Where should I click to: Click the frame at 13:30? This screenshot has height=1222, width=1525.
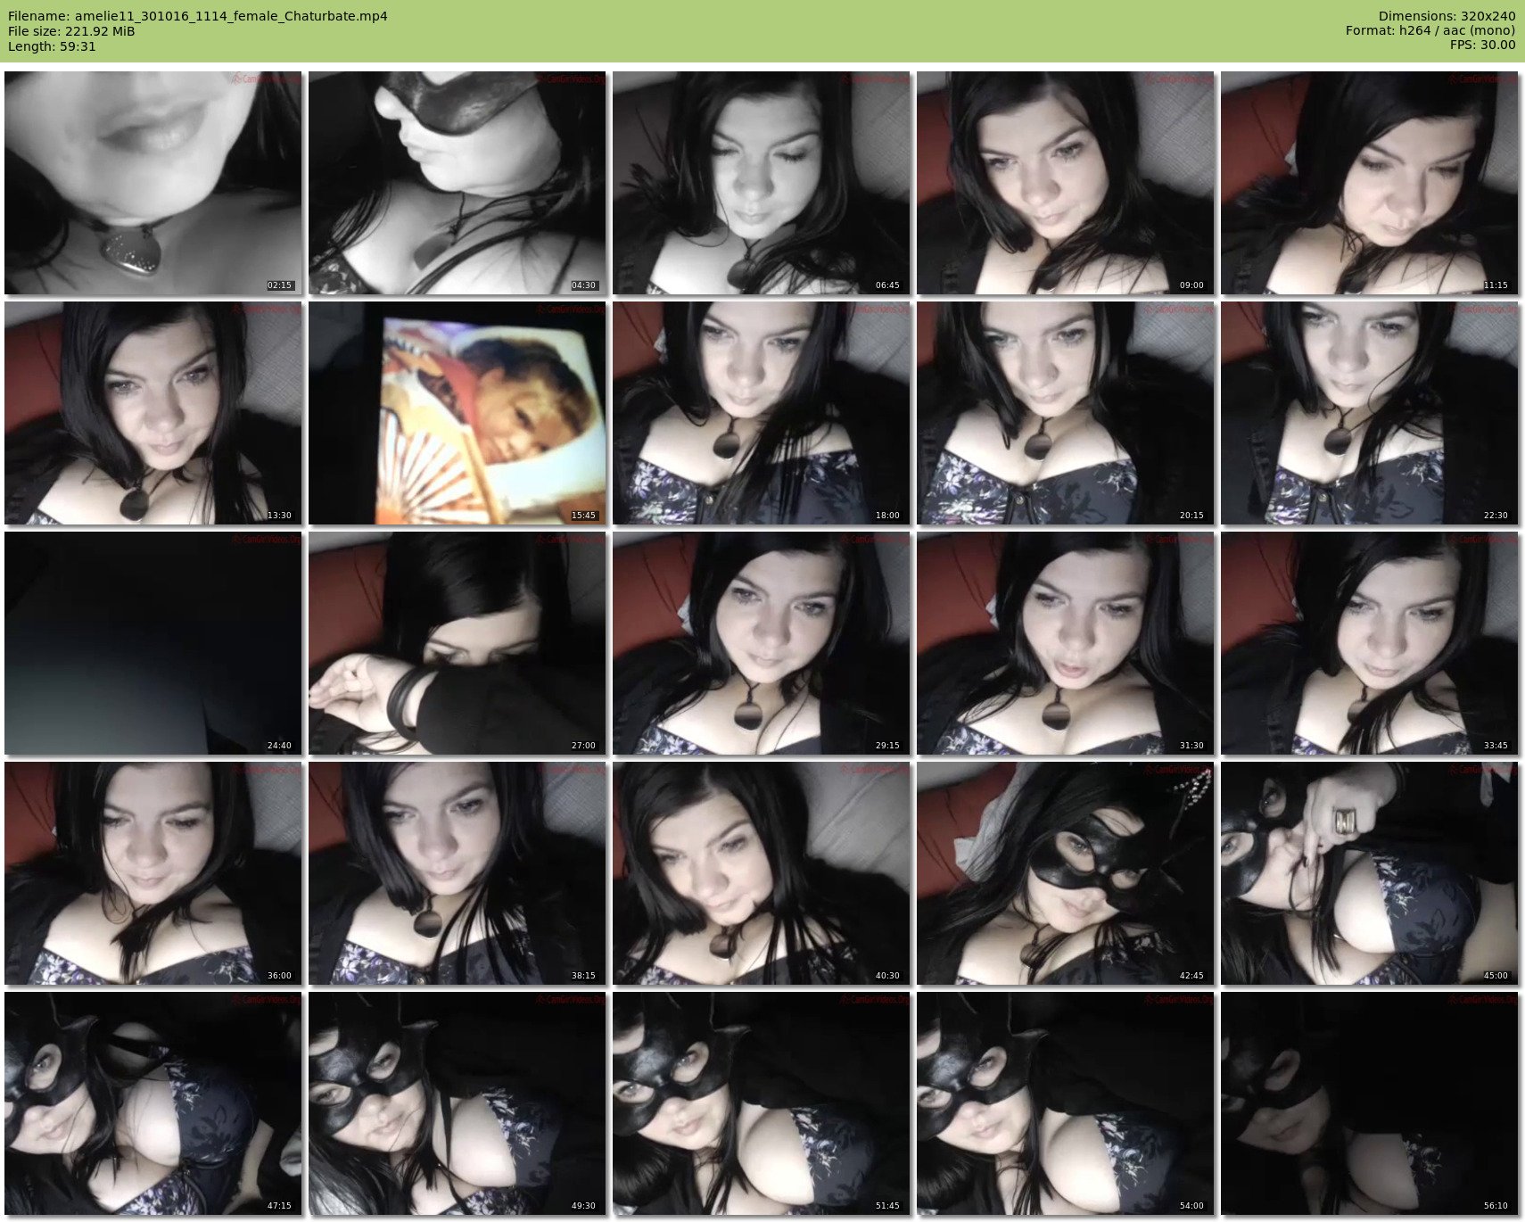point(152,413)
